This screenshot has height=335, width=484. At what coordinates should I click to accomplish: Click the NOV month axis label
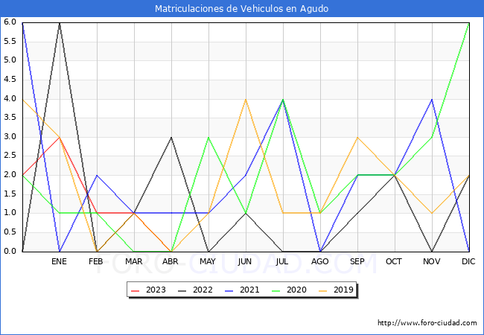point(432,261)
